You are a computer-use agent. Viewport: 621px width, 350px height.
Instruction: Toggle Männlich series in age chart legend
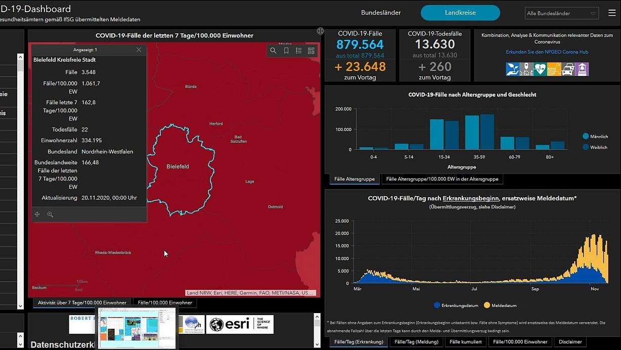click(586, 137)
